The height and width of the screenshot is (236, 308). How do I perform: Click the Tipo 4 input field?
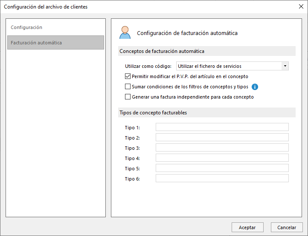click(x=222, y=157)
